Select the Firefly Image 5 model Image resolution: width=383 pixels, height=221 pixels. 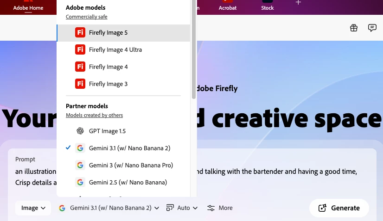pos(123,33)
